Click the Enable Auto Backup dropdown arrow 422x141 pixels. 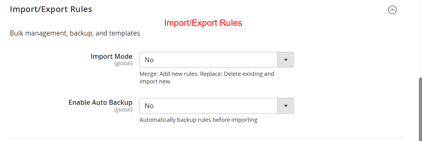coord(286,106)
